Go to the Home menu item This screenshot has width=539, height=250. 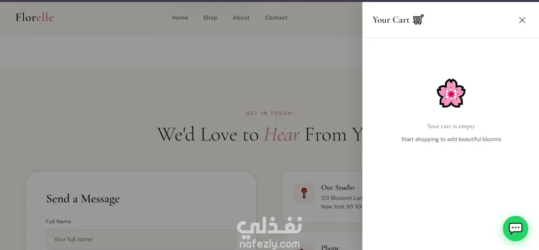coord(180,18)
